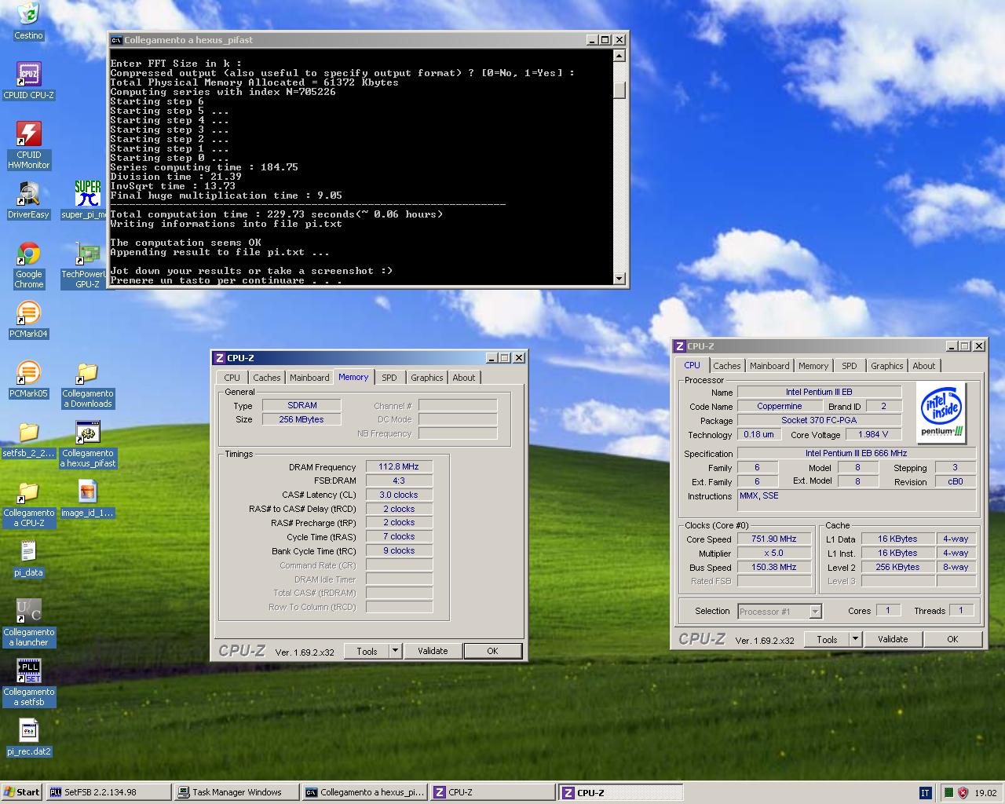Viewport: 1005px width, 804px height.
Task: Open About tab in right CPU-Z window
Action: [x=924, y=366]
